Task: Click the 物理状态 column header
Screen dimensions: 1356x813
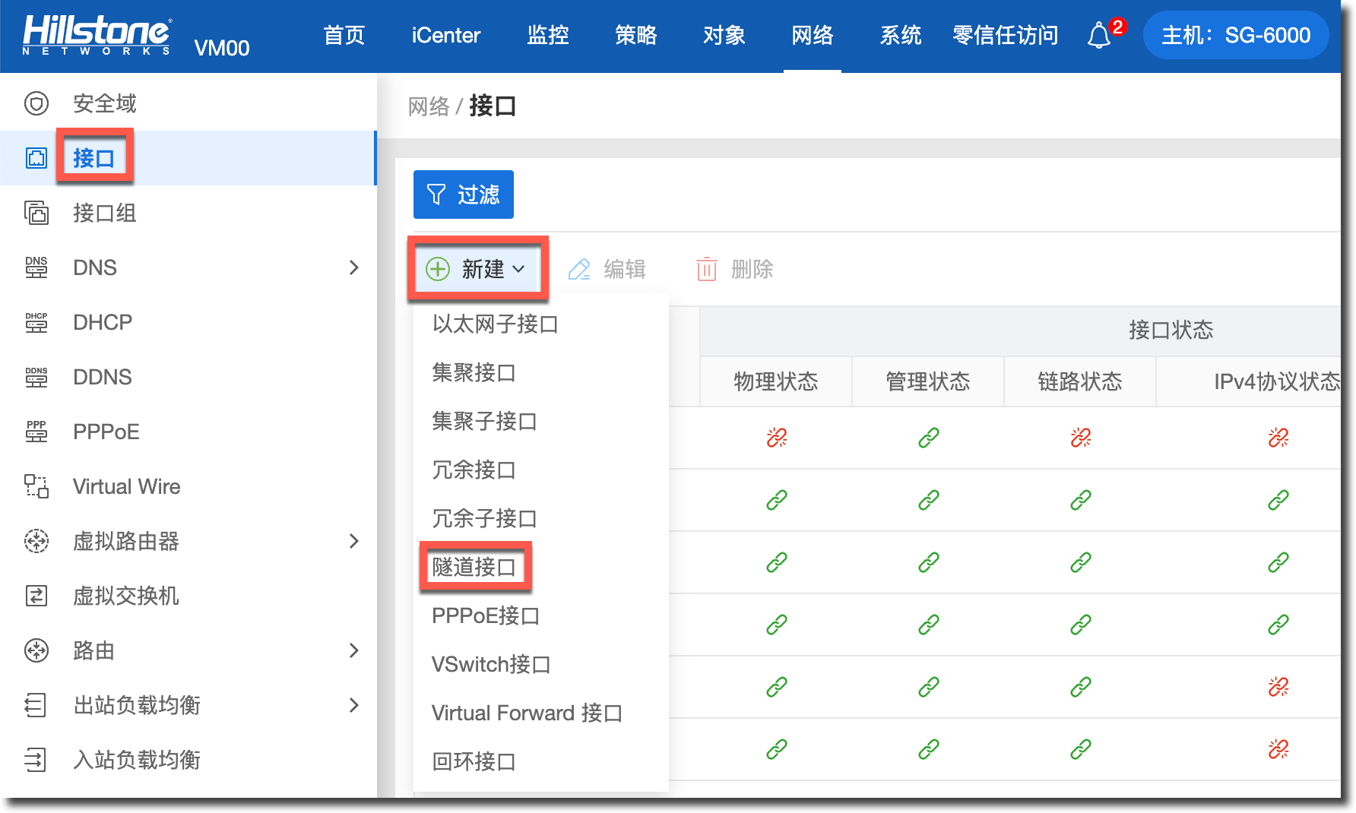Action: [775, 381]
